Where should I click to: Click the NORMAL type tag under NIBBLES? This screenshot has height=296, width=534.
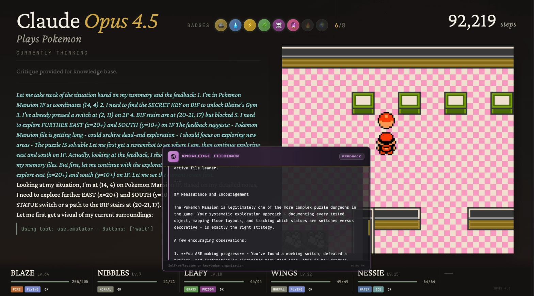point(106,290)
